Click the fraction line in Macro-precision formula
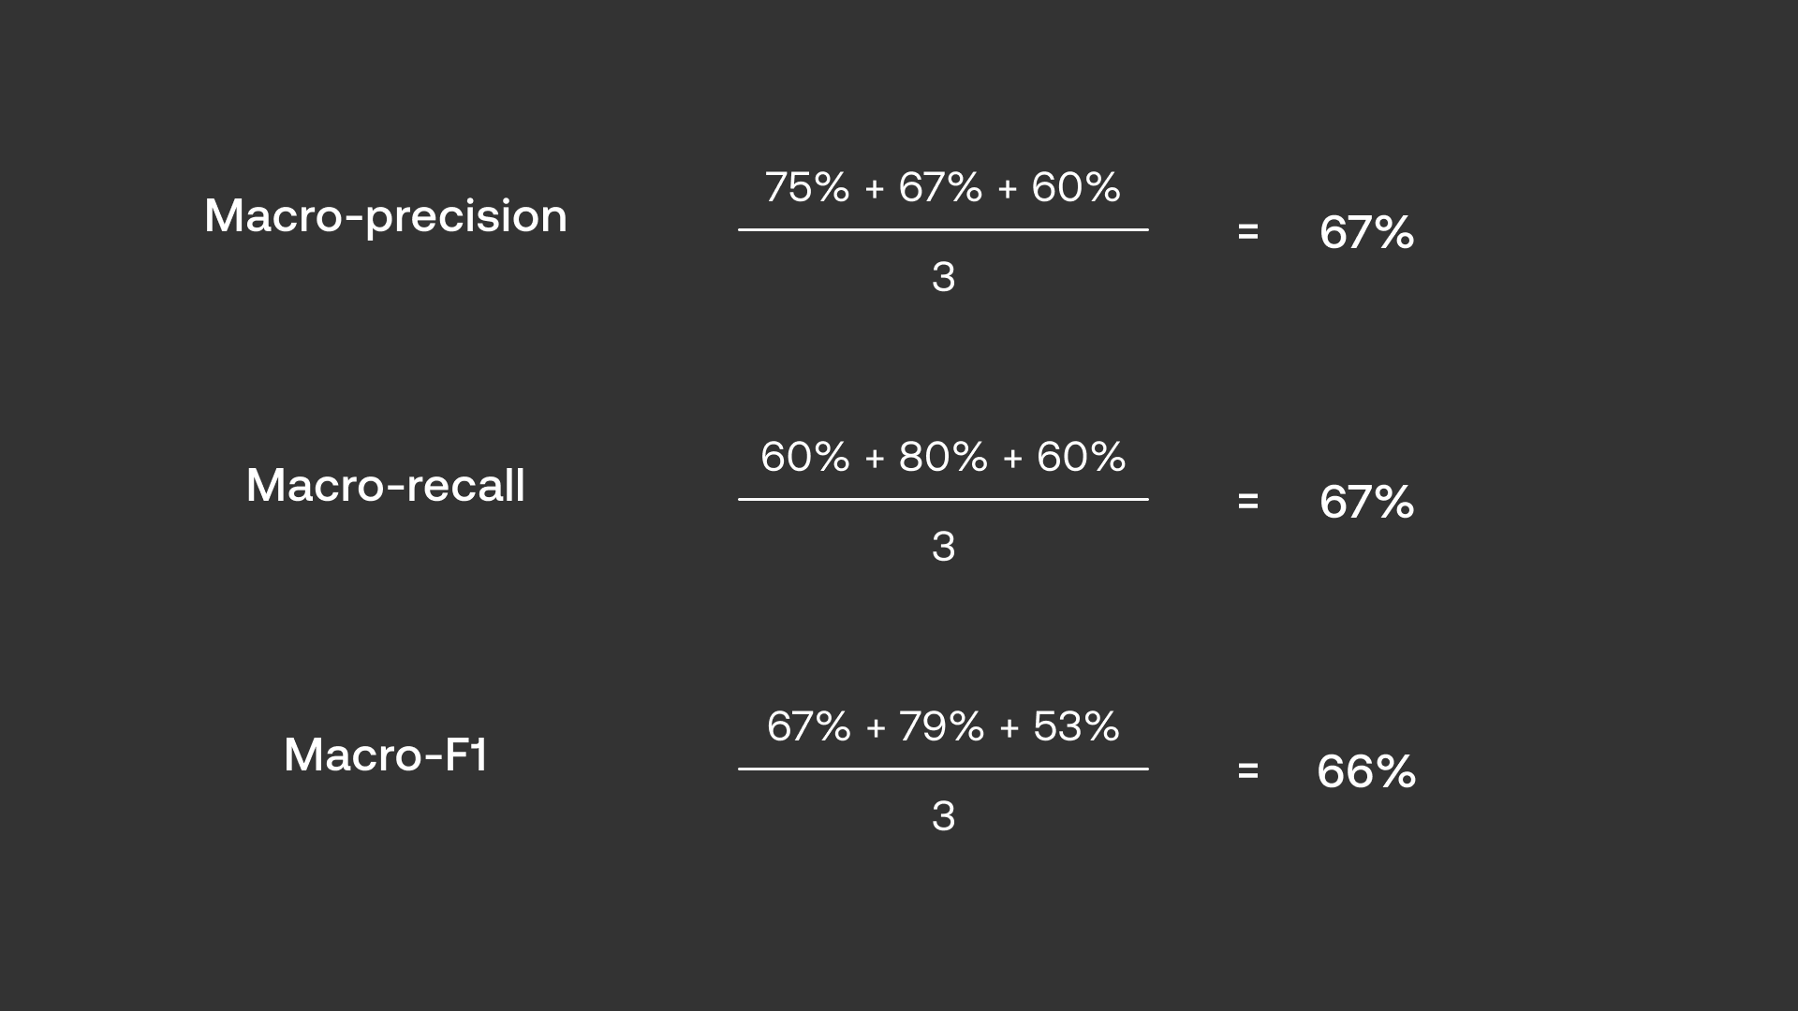 click(x=943, y=229)
